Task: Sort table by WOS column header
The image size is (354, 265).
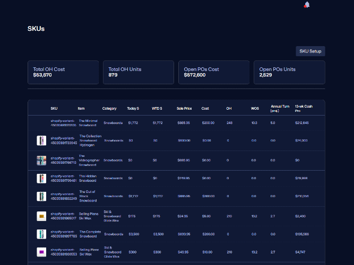Action: pos(255,109)
